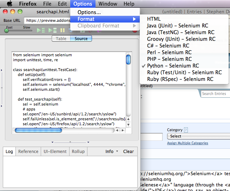
Task: Open the Info log level dropdown
Action: click(x=112, y=151)
